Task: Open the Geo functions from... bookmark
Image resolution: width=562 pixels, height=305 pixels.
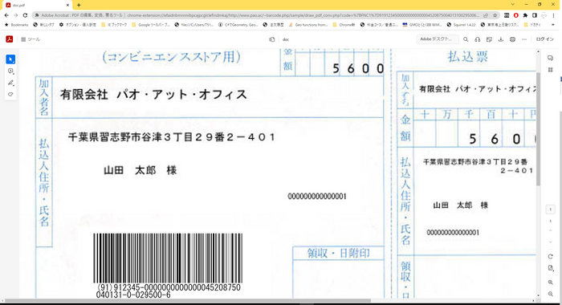Action: pyautogui.click(x=308, y=25)
